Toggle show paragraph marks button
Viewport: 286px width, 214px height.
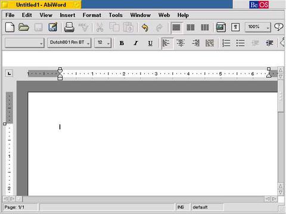235,27
